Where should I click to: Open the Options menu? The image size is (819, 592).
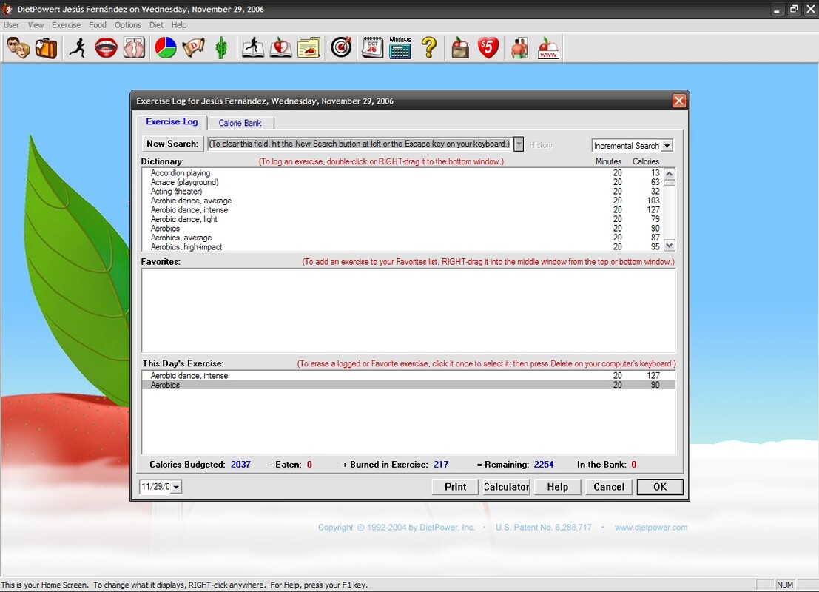(x=128, y=25)
